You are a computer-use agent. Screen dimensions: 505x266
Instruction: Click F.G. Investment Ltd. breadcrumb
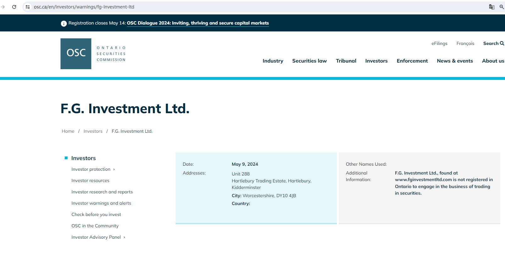tap(132, 131)
